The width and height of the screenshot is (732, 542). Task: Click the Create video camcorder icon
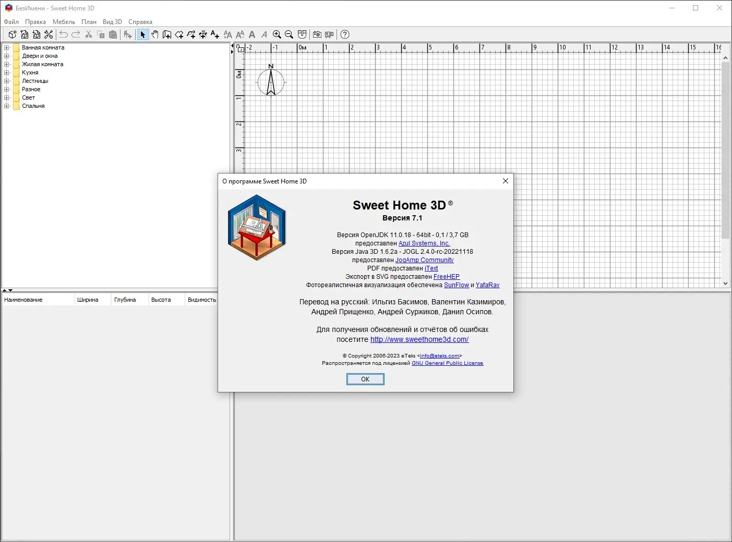(x=329, y=34)
